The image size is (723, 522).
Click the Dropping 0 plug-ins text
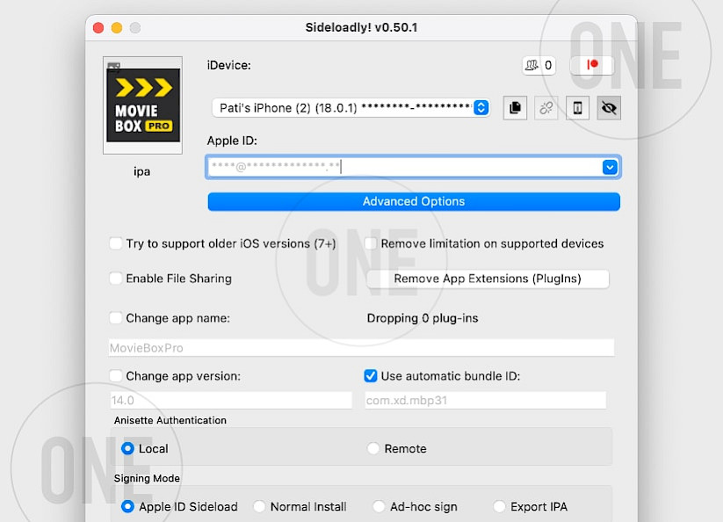pyautogui.click(x=423, y=318)
